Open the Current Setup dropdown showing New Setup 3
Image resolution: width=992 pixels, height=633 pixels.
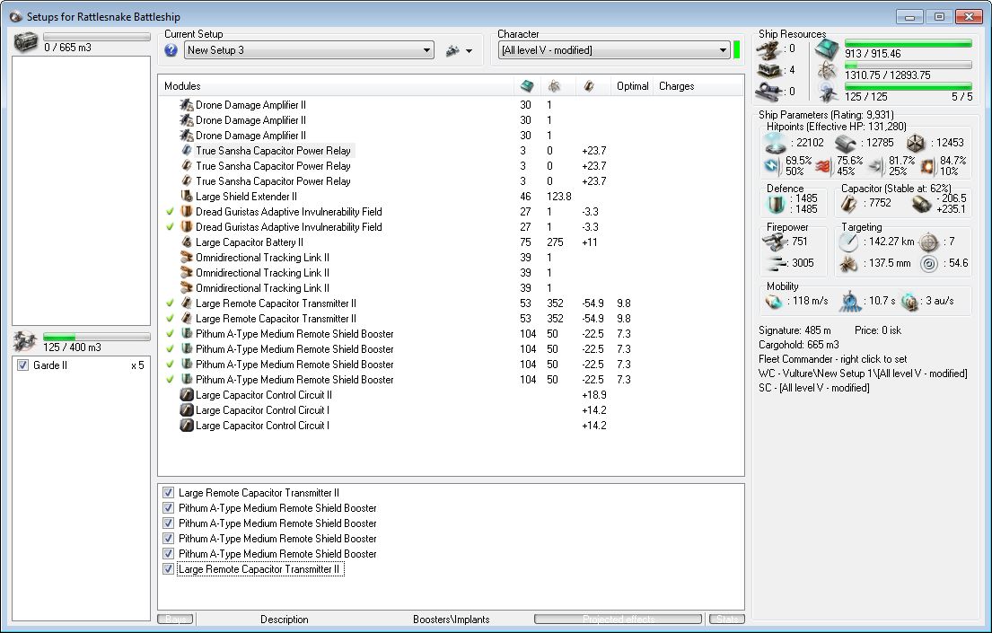click(310, 50)
